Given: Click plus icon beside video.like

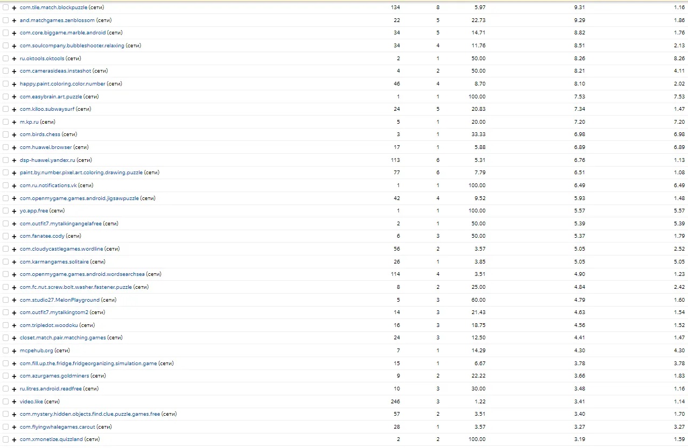Looking at the screenshot, I should pos(14,402).
